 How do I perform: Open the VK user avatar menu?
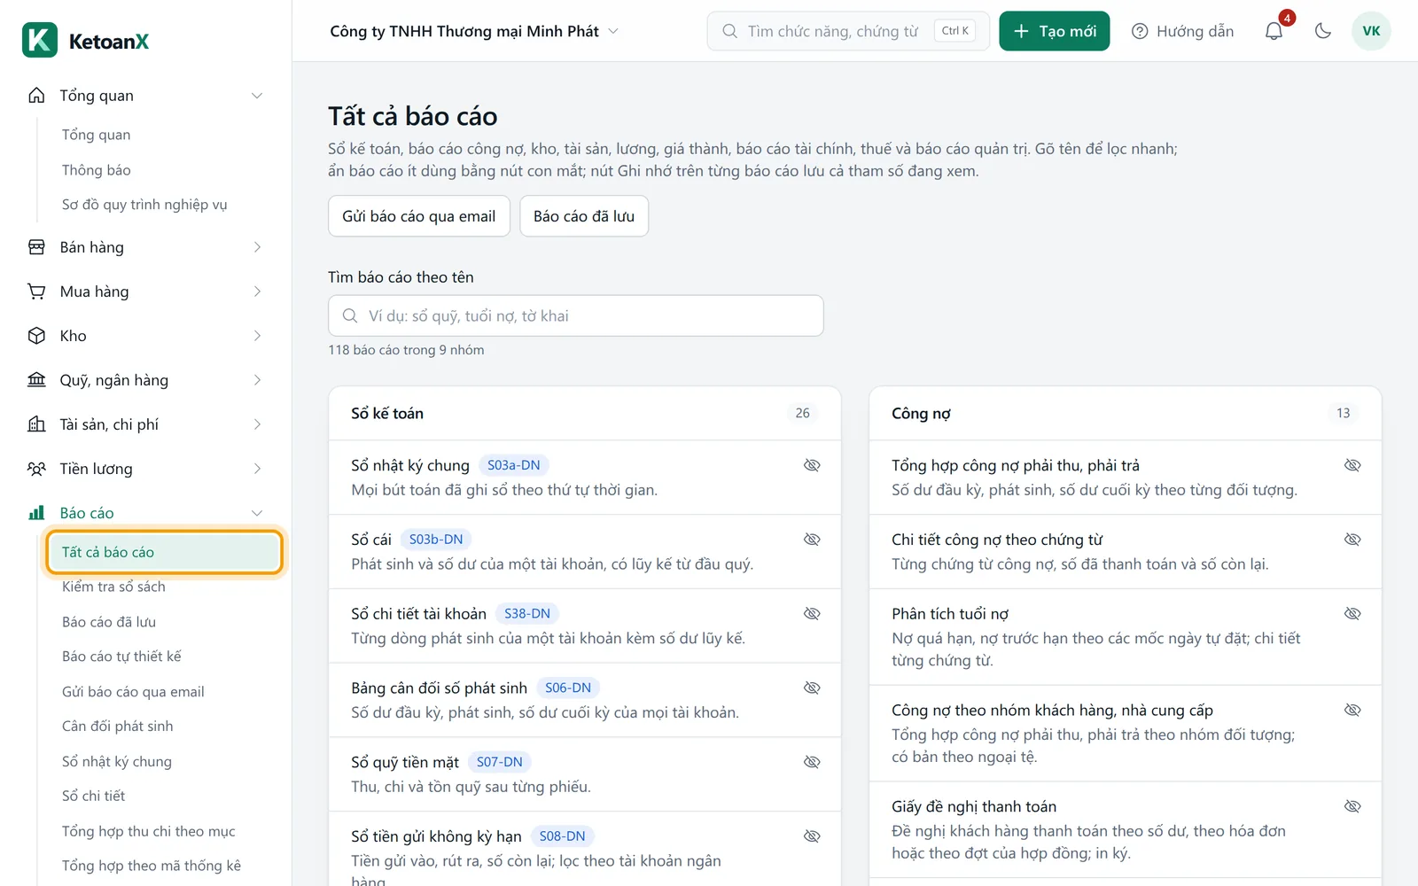(1371, 31)
